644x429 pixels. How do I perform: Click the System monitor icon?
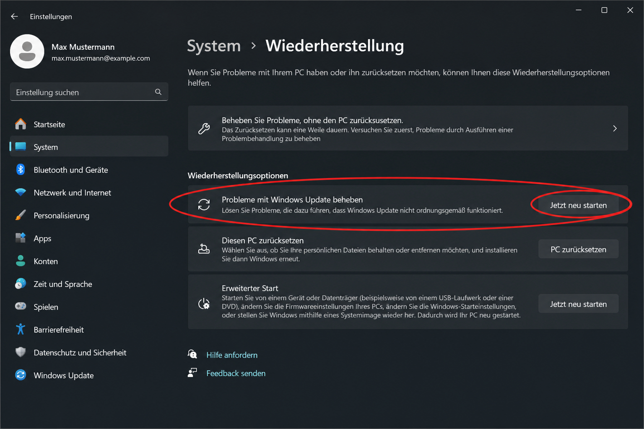point(21,147)
